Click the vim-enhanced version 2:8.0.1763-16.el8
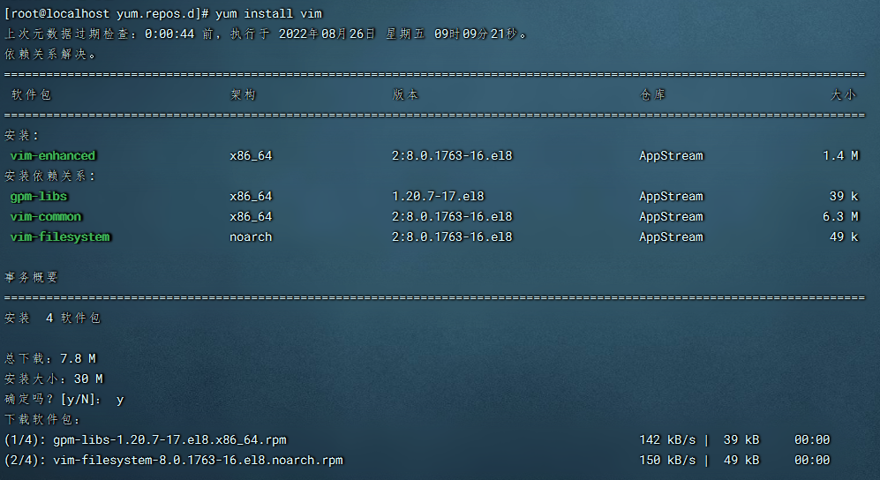 (452, 155)
